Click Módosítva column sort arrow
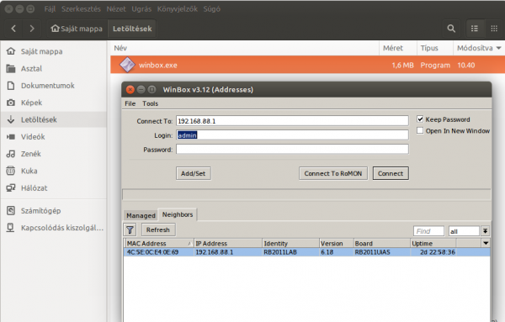 click(499, 48)
